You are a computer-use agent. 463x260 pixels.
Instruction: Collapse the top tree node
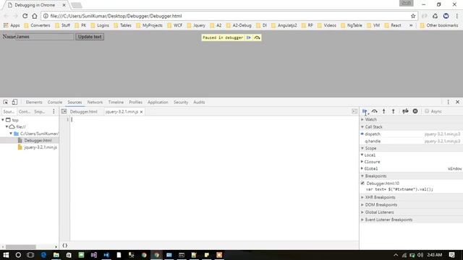[3, 120]
